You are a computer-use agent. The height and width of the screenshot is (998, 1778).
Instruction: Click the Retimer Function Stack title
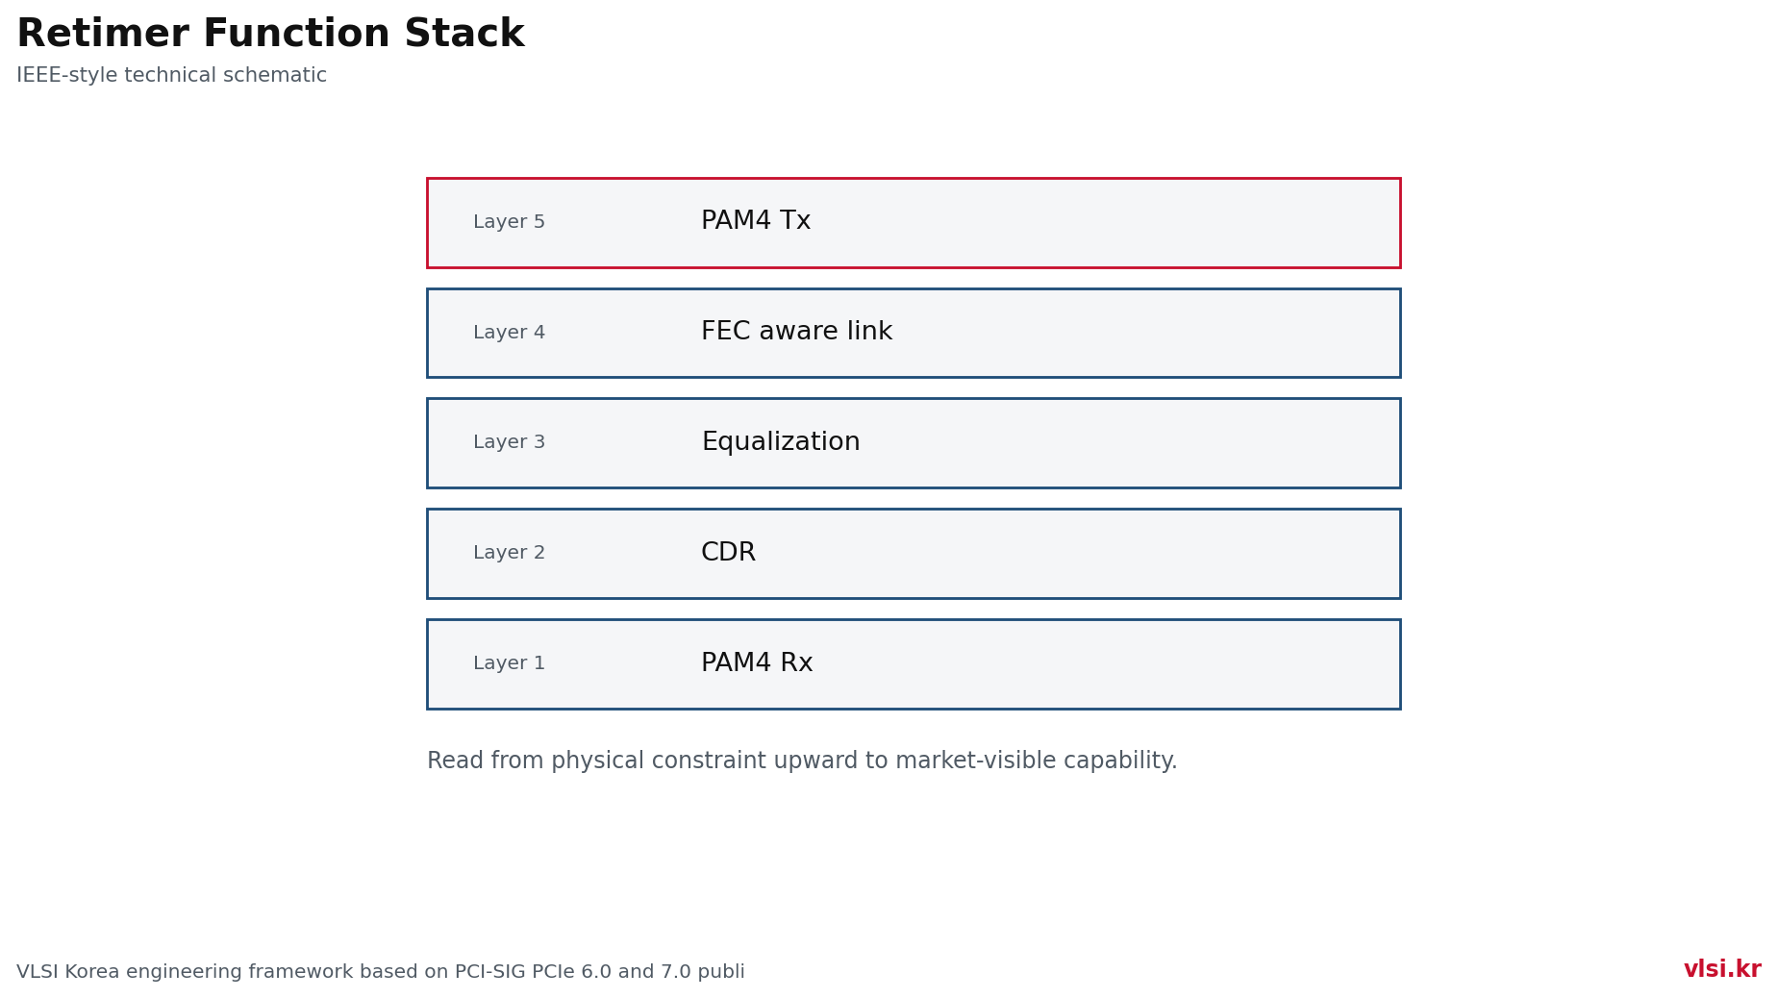[x=270, y=35]
